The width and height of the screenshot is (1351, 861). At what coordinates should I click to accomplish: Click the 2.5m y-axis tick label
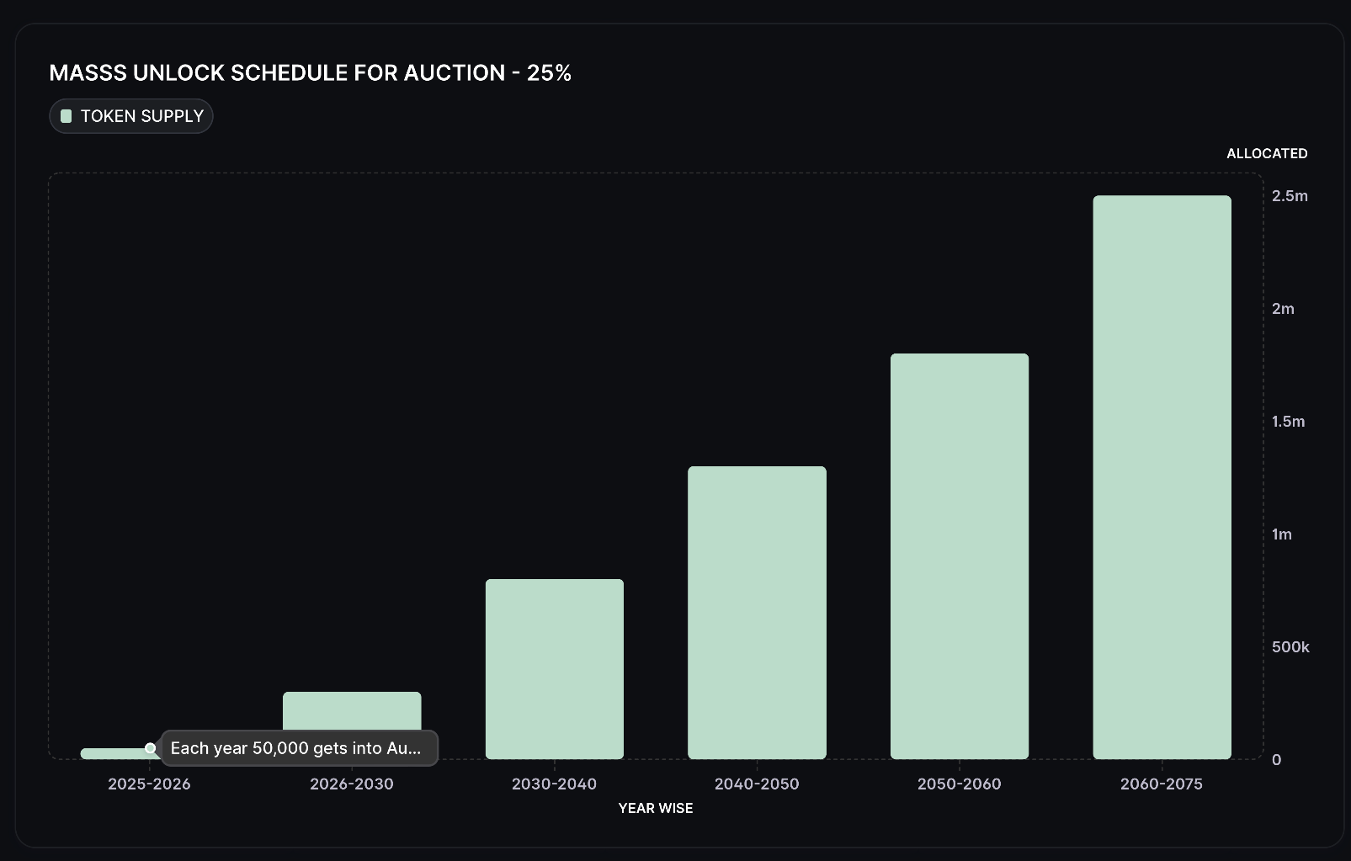(1290, 196)
